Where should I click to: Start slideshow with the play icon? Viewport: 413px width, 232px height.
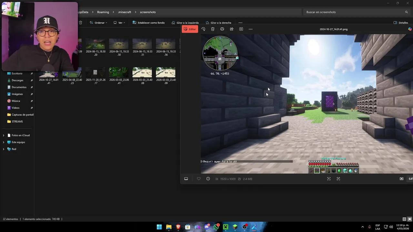tap(241, 29)
